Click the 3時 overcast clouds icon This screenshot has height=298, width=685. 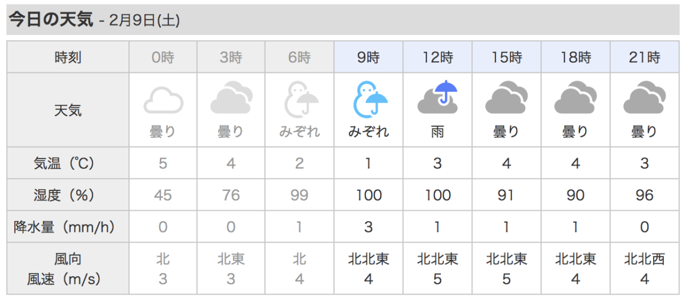231,99
